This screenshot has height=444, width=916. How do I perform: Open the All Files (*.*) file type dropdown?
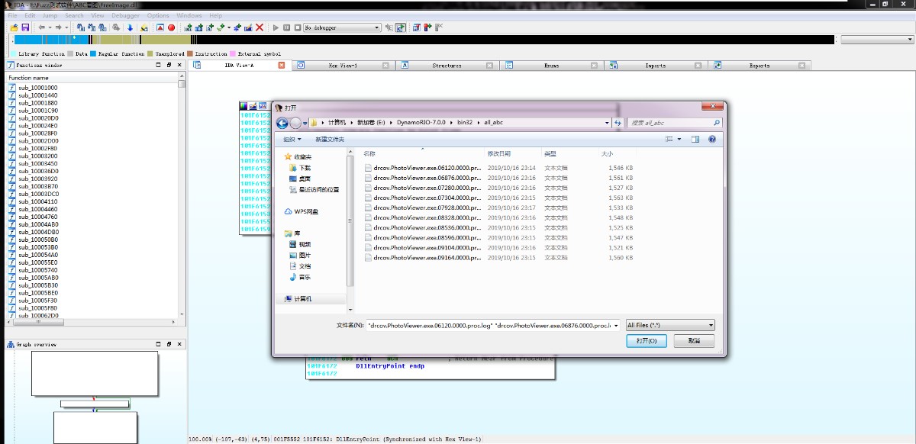[x=670, y=325]
